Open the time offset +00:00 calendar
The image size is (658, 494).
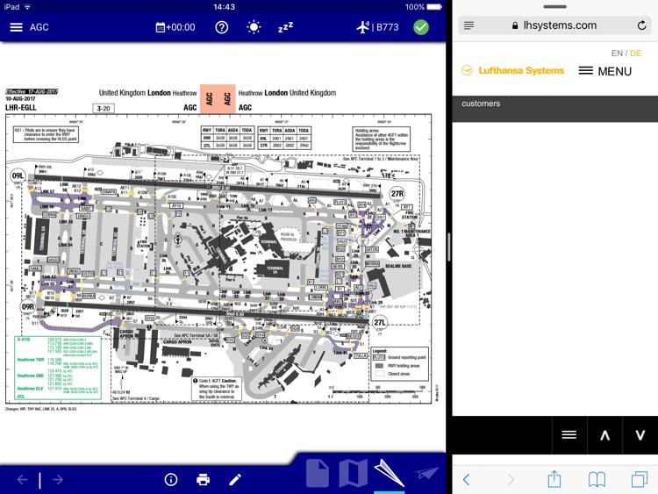click(x=175, y=27)
